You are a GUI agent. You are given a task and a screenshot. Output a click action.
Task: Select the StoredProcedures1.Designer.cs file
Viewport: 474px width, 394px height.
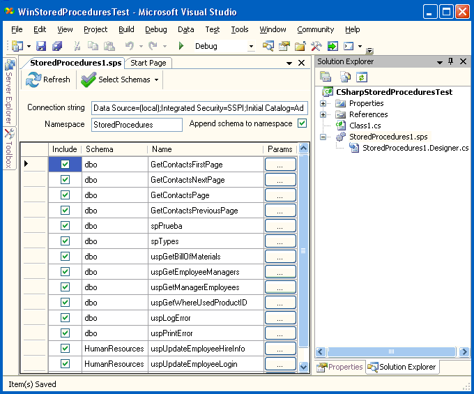point(415,148)
